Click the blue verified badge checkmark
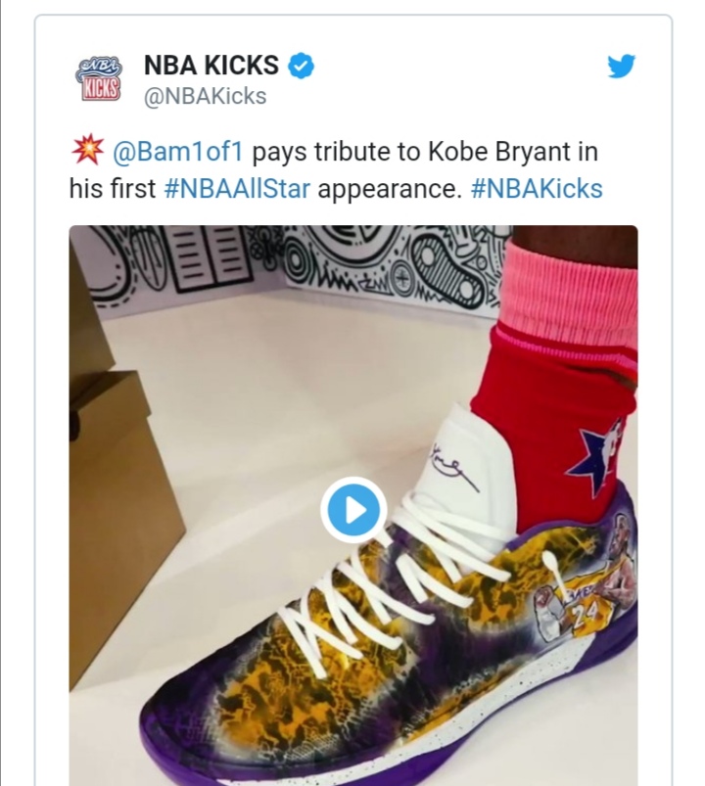The height and width of the screenshot is (786, 705). coord(301,67)
